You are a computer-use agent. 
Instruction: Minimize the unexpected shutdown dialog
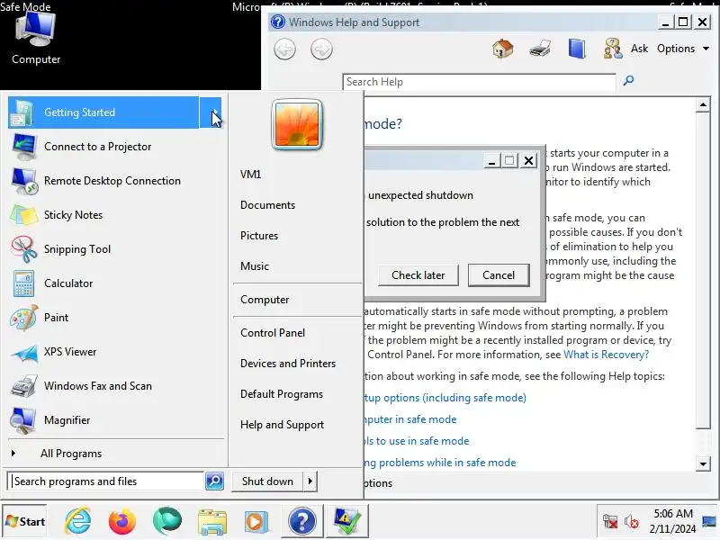pos(491,161)
